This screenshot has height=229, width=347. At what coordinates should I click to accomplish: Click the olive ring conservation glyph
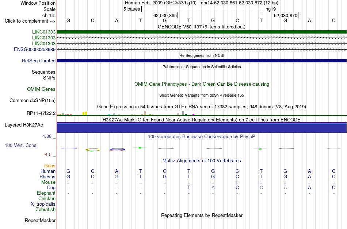point(93,150)
